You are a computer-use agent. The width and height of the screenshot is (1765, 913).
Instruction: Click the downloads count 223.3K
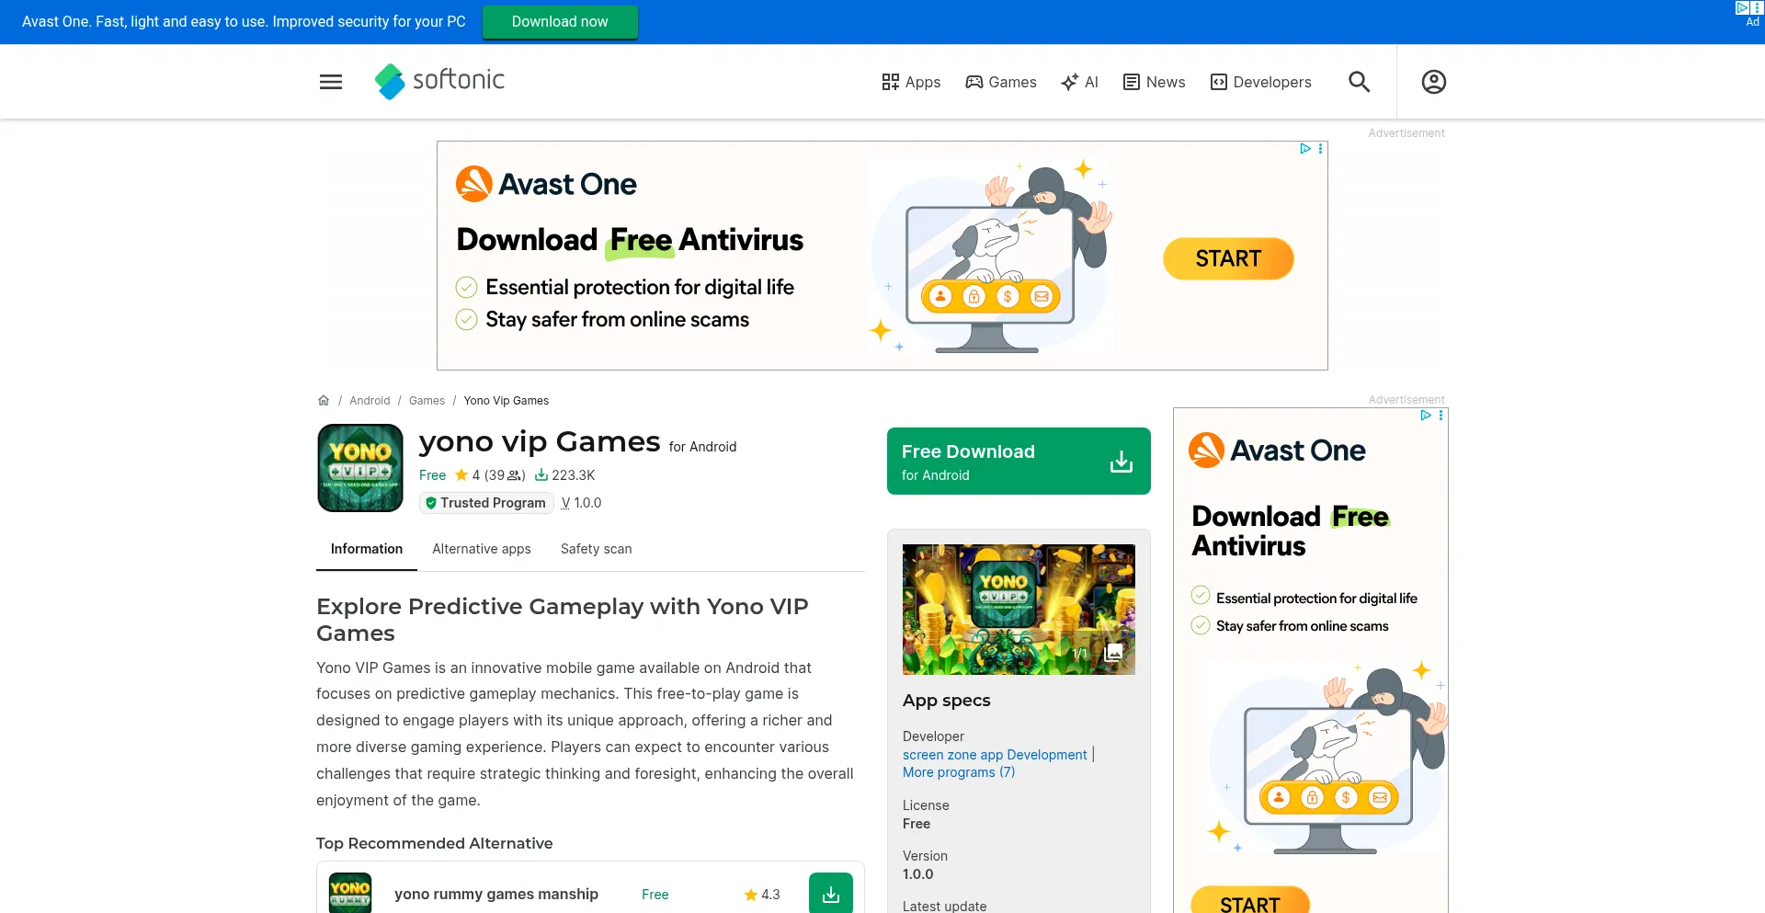(565, 475)
